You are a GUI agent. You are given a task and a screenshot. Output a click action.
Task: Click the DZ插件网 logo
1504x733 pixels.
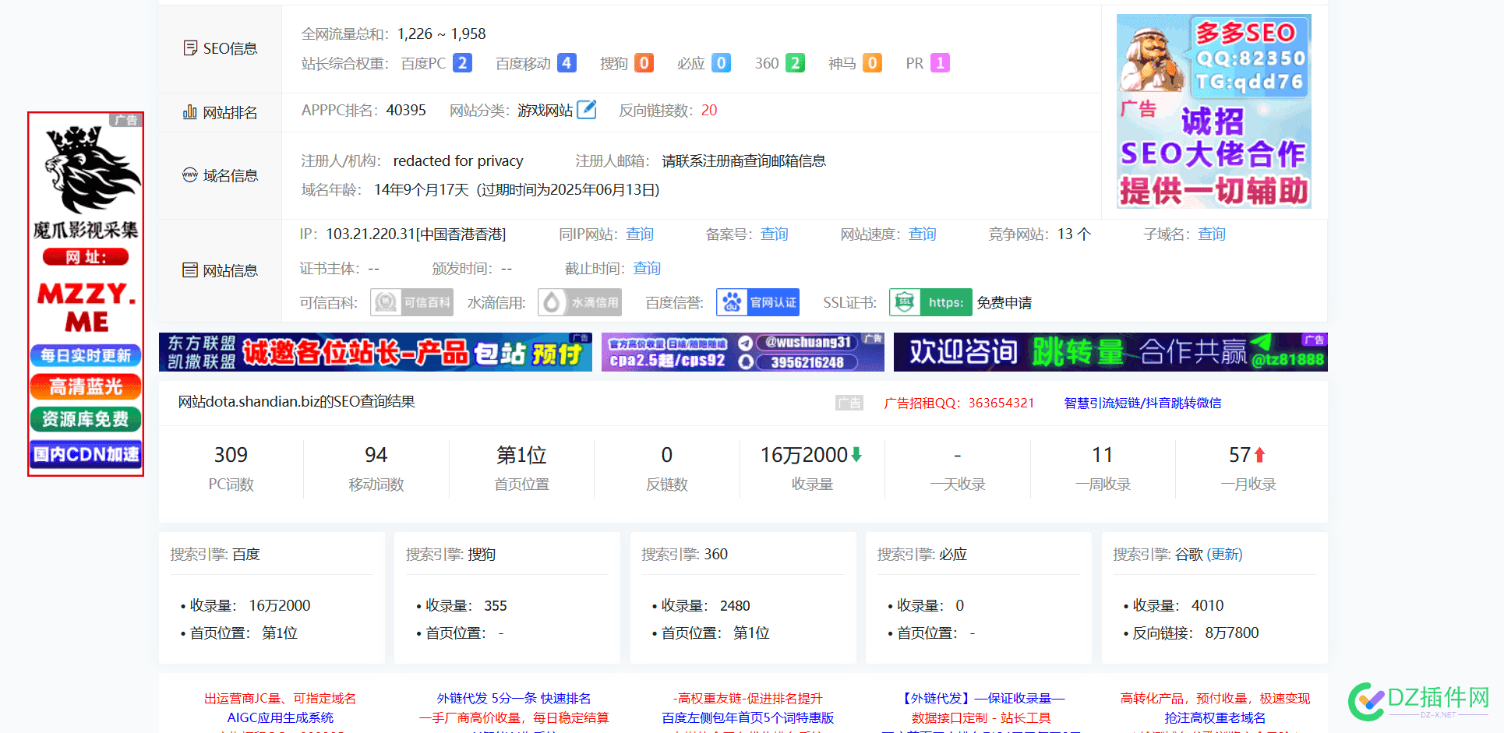coord(1419,701)
